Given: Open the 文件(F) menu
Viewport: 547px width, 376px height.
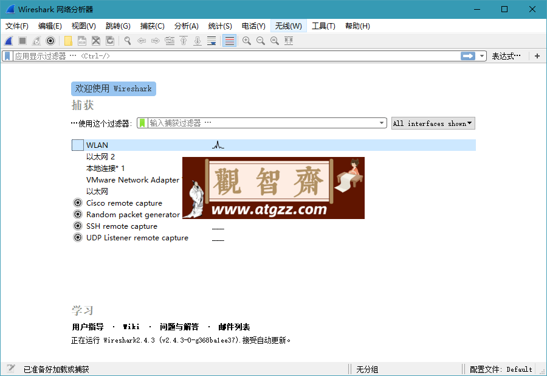Looking at the screenshot, I should point(17,26).
